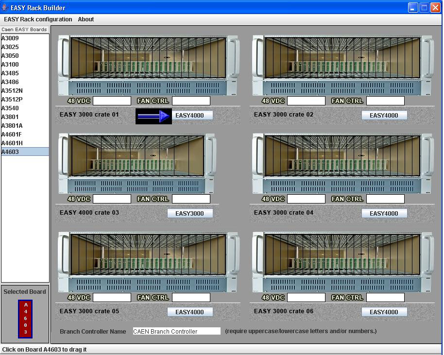Click the blue arrow icon beside crate 01
This screenshot has height=355, width=444.
(x=154, y=116)
